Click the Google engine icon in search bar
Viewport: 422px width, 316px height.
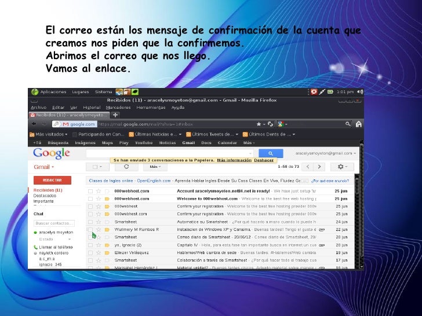281,124
